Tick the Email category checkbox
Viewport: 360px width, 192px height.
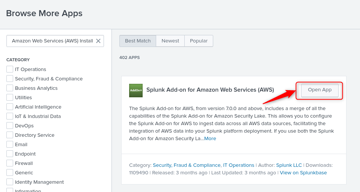coord(10,144)
